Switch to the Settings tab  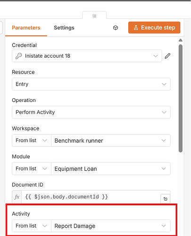pos(64,28)
